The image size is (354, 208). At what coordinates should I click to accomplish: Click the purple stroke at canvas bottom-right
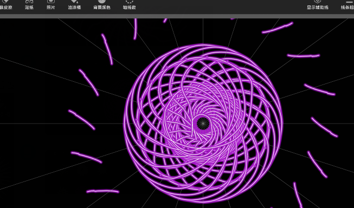tap(298, 195)
